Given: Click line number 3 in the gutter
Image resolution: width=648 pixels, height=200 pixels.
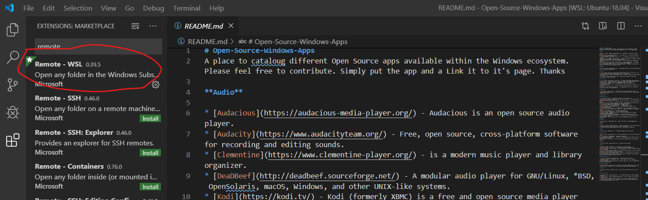Looking at the screenshot, I should [x=188, y=81].
